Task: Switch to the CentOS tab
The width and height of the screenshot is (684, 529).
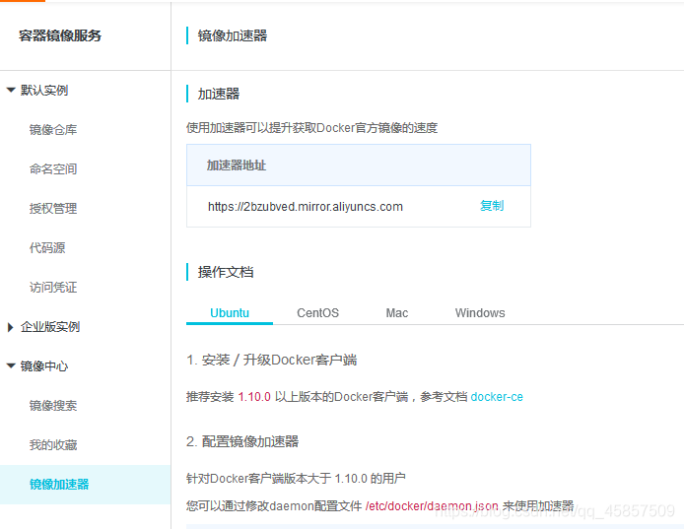Action: (x=317, y=312)
